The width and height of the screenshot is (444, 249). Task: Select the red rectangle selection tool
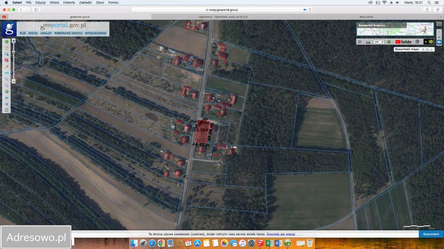(x=7, y=61)
